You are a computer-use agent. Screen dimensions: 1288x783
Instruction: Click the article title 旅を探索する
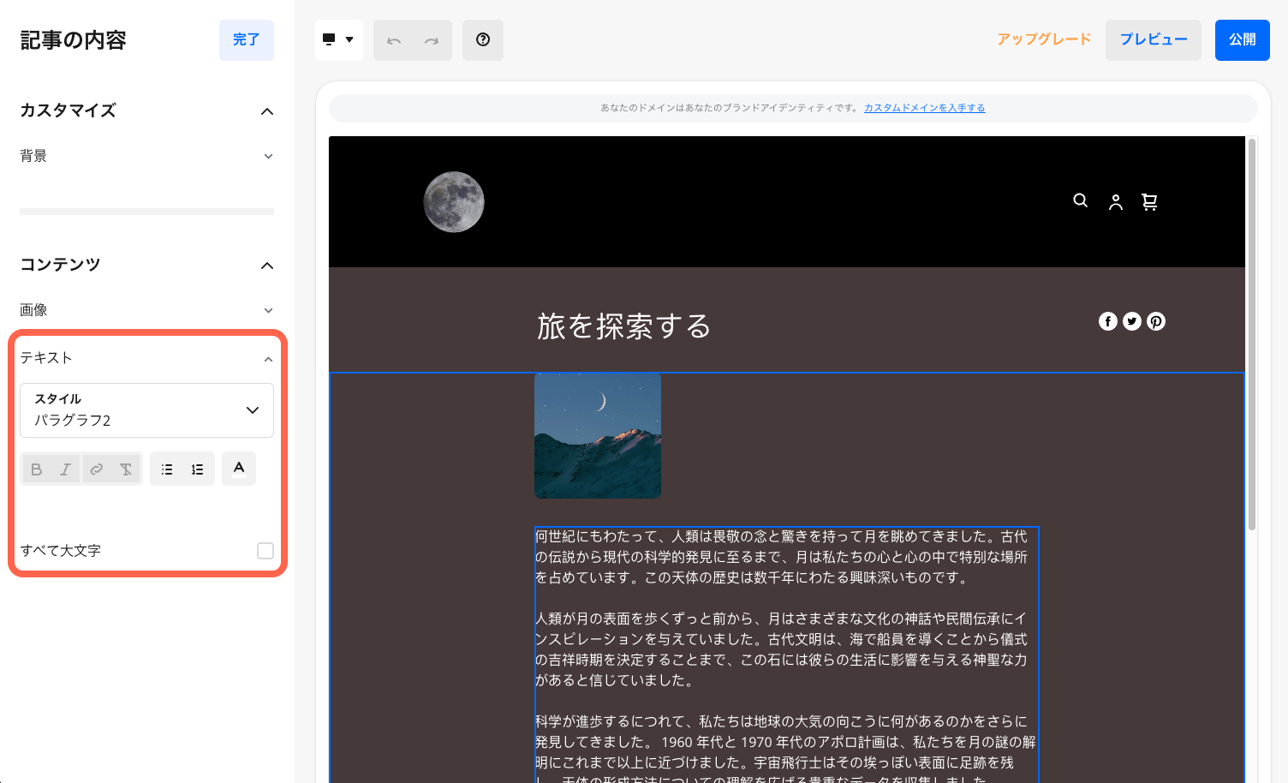[624, 326]
